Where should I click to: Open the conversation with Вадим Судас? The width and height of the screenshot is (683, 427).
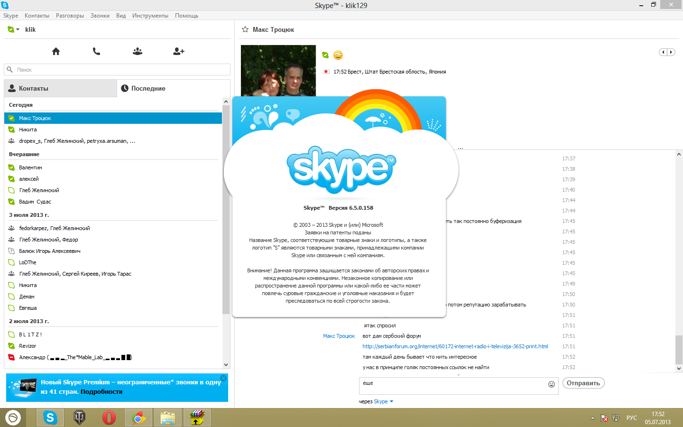113,202
